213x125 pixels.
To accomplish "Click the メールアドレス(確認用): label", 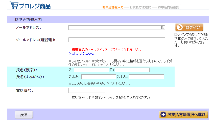I will click(x=36, y=40).
